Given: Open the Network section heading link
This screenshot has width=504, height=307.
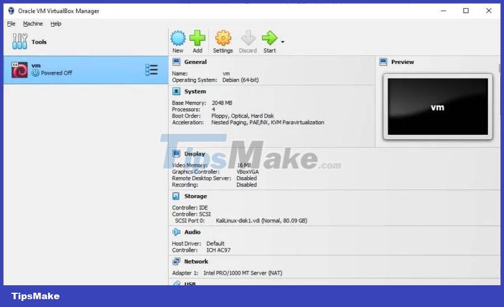Looking at the screenshot, I should (196, 262).
